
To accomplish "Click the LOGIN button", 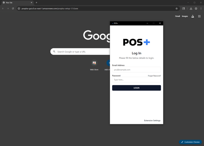I will 136,88.
